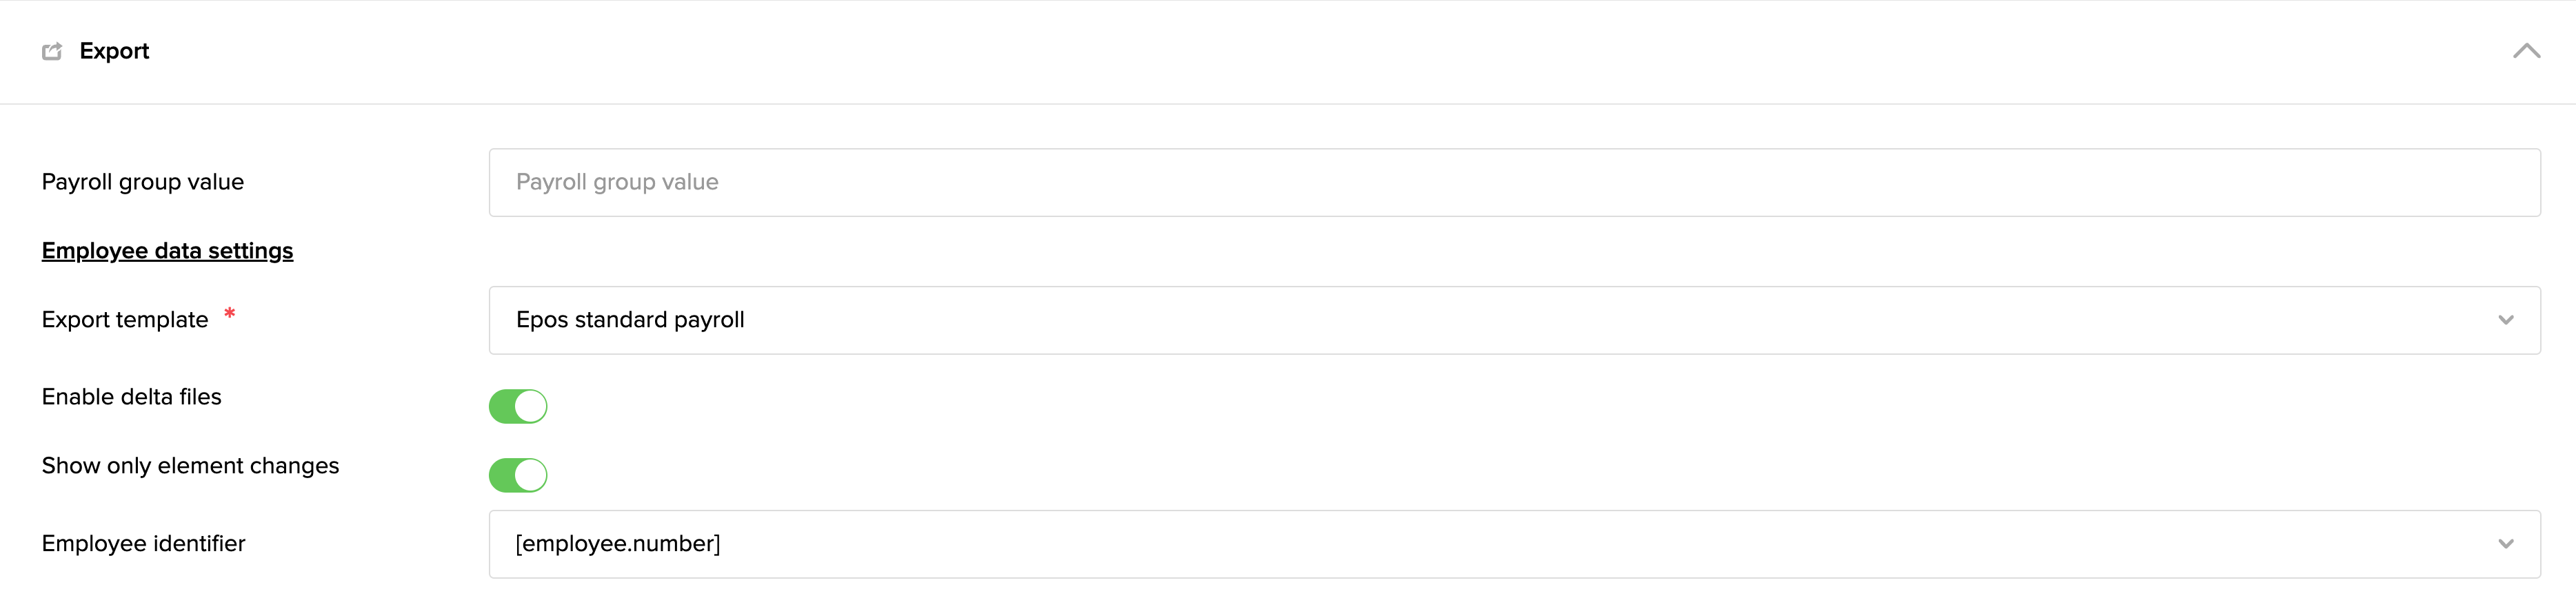Screen dimensions: 2576x598
Task: Click the Export section header
Action: (114, 51)
